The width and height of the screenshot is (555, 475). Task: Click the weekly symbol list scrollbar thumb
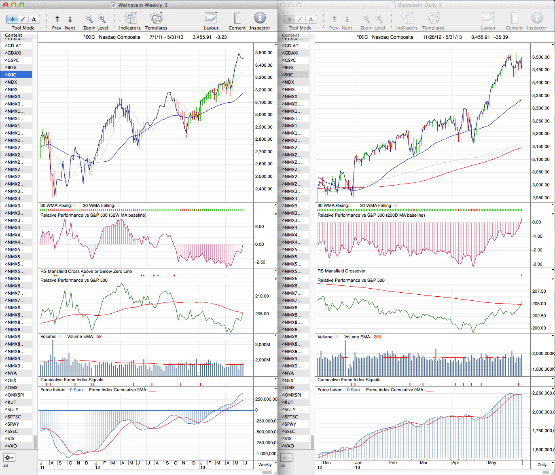point(35,441)
